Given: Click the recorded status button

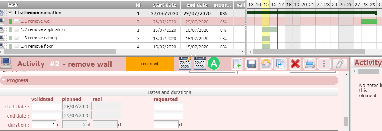Looking at the screenshot, I should click(x=149, y=64).
